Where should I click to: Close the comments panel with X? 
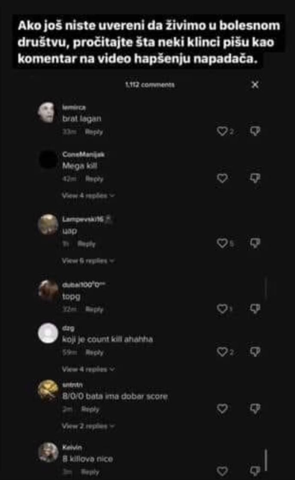(255, 85)
